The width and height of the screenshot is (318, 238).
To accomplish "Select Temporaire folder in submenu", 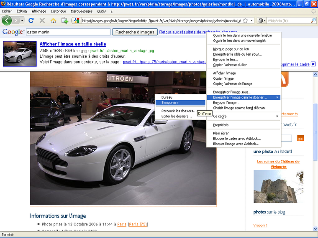I will [180, 103].
